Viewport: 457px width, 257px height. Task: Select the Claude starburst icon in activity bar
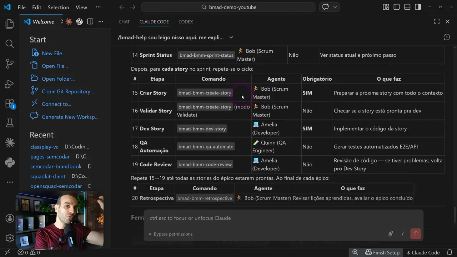point(10,142)
